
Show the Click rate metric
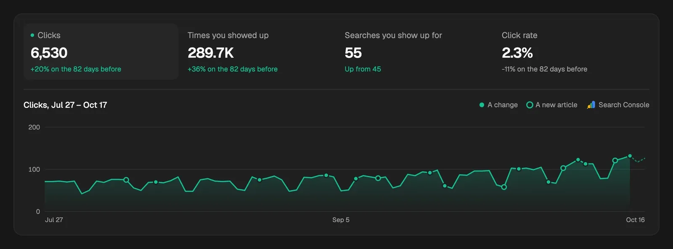coord(572,52)
